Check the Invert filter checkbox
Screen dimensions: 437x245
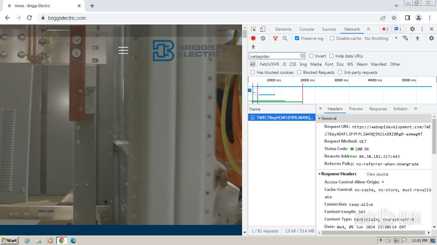point(311,56)
